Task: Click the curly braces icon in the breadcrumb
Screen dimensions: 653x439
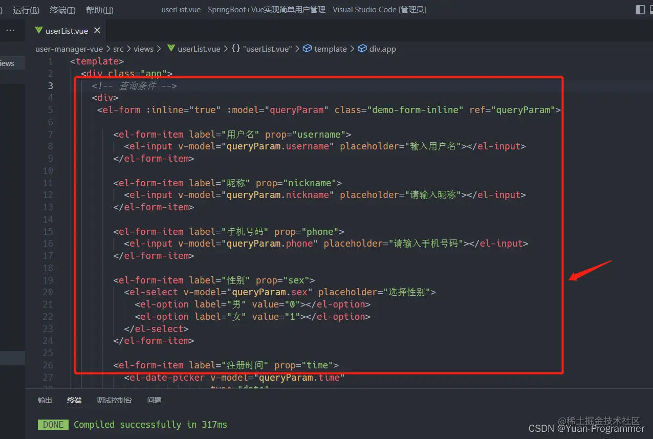Action: click(236, 49)
